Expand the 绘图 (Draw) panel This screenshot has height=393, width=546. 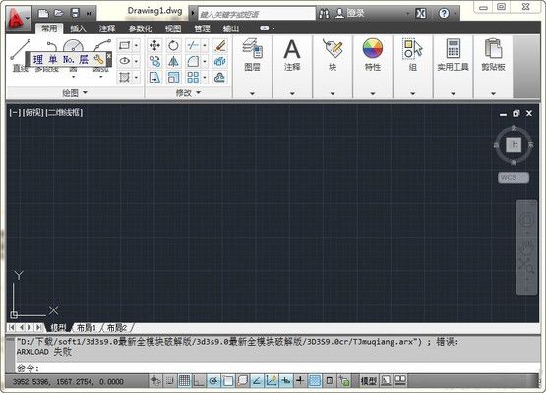pos(75,93)
